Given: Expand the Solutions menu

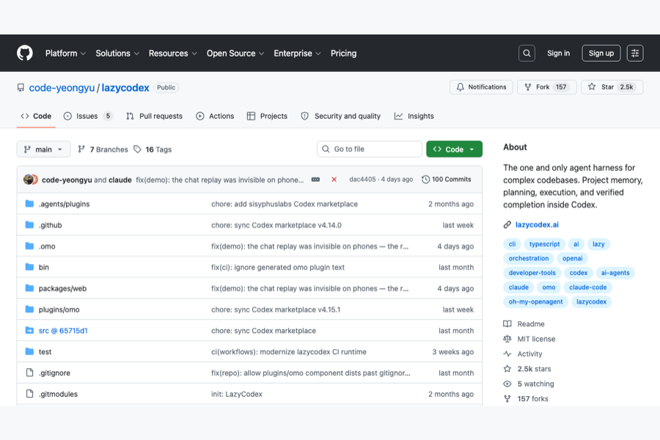Looking at the screenshot, I should pos(117,54).
